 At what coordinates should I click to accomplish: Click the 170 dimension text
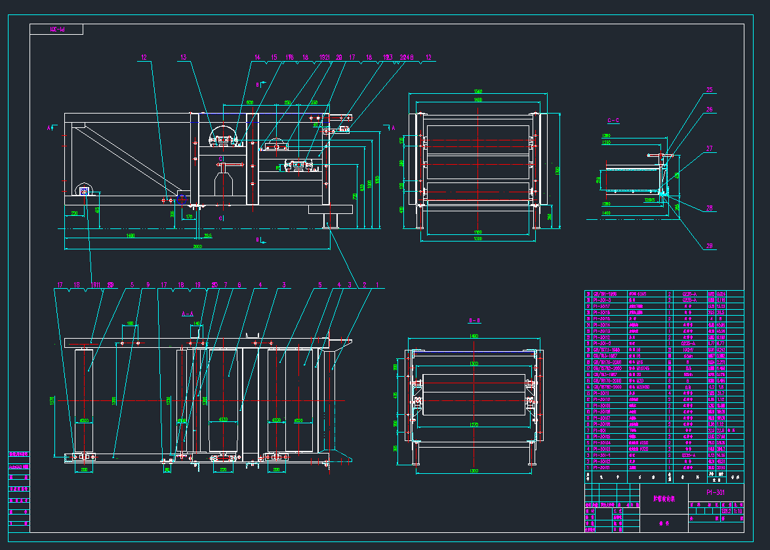coord(189,217)
